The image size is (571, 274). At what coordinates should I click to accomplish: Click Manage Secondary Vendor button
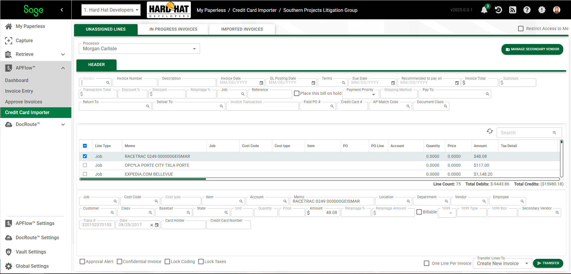[532, 49]
